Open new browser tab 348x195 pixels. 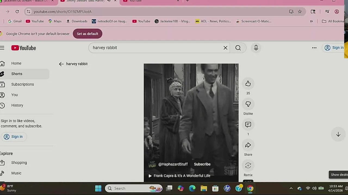click(x=187, y=1)
